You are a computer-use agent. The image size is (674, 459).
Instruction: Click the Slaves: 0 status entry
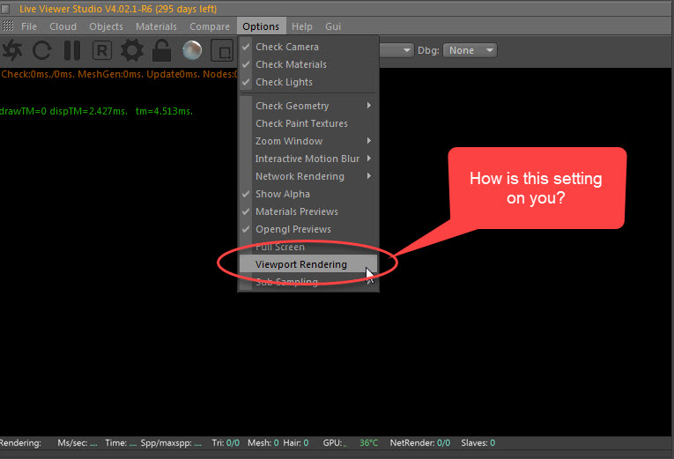478,442
